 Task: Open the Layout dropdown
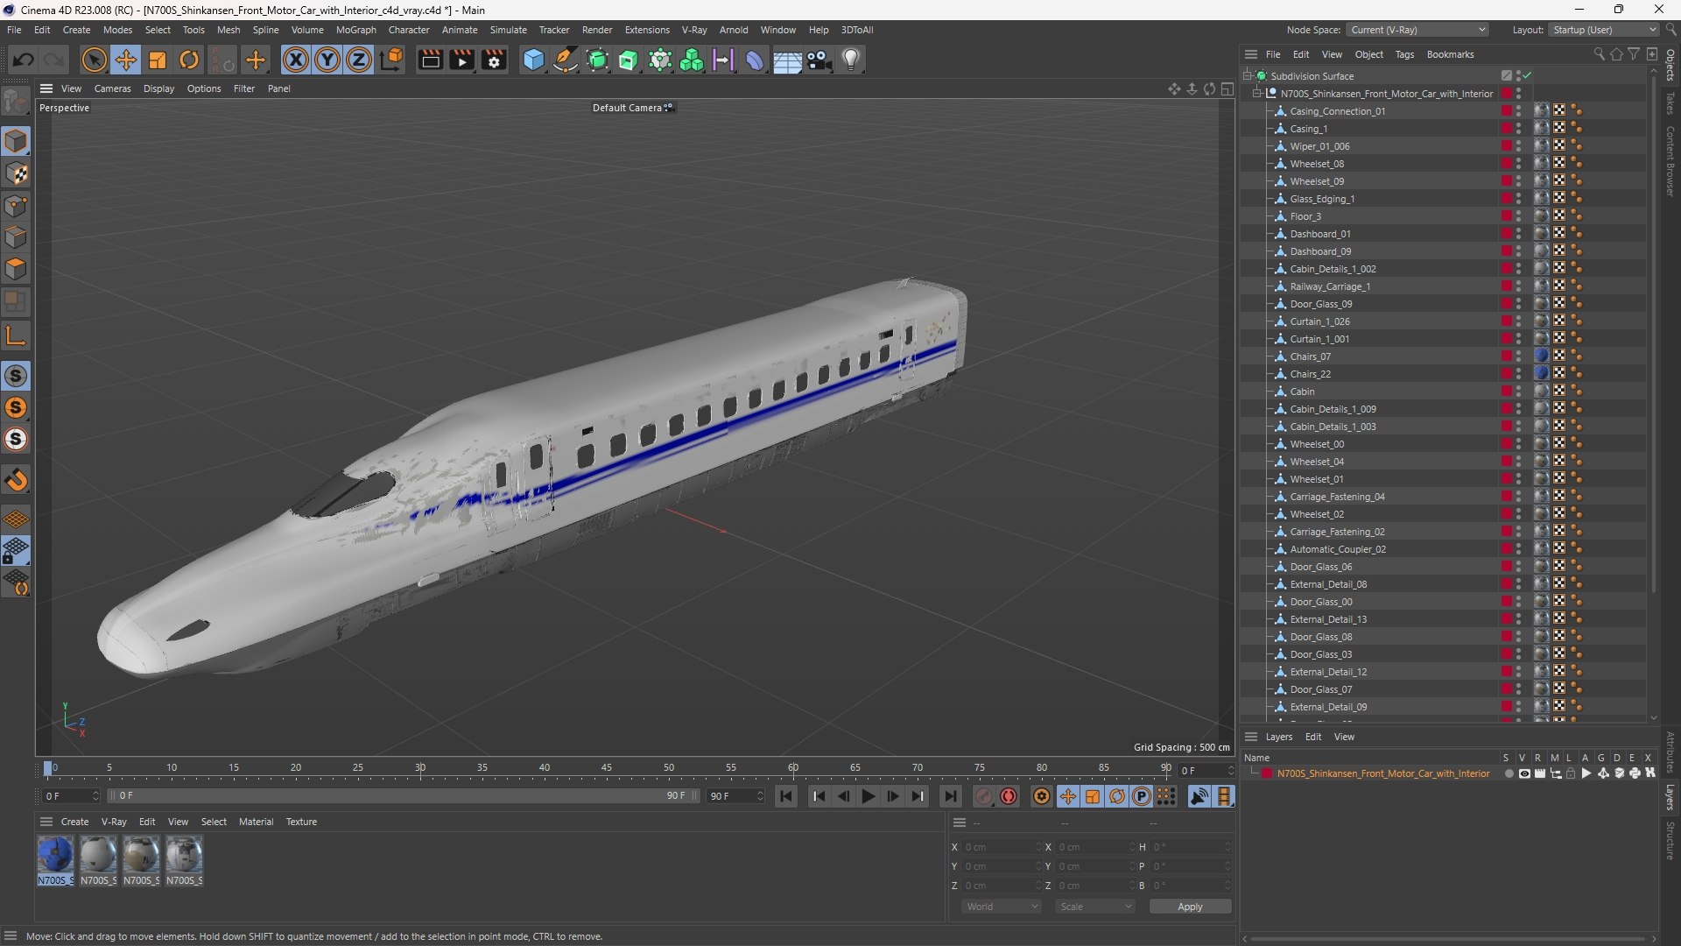(1604, 30)
